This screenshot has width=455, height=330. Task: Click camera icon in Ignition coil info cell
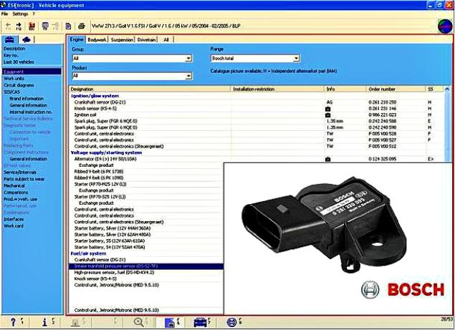point(328,115)
